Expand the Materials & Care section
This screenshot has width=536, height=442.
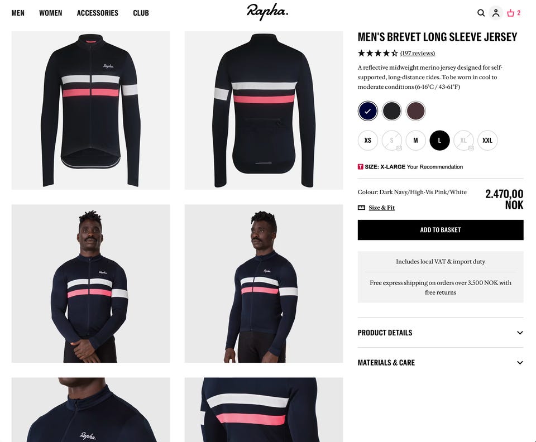click(441, 363)
